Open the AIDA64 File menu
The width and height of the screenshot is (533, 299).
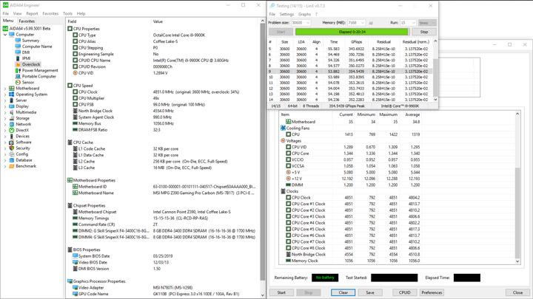(x=6, y=13)
